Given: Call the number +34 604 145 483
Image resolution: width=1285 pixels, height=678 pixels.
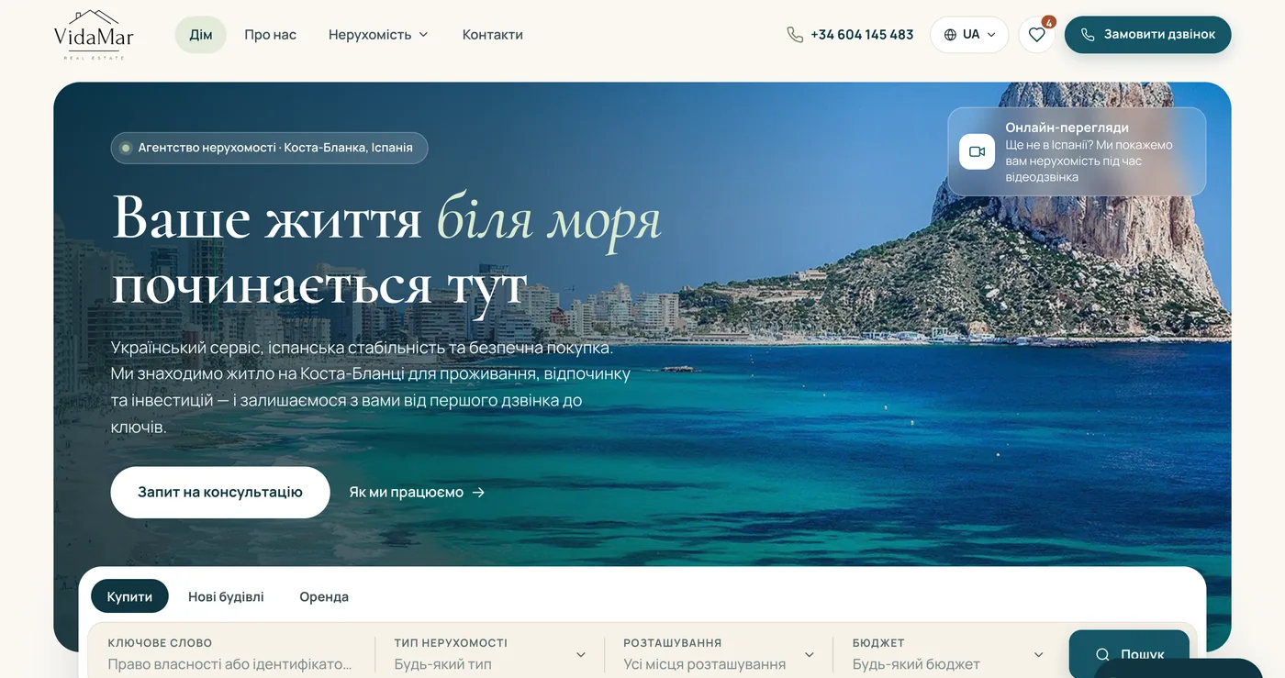Looking at the screenshot, I should click(x=850, y=35).
